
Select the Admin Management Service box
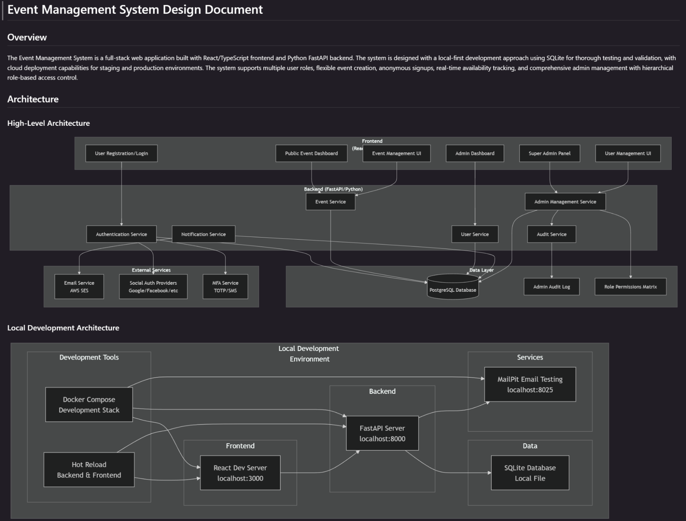565,202
